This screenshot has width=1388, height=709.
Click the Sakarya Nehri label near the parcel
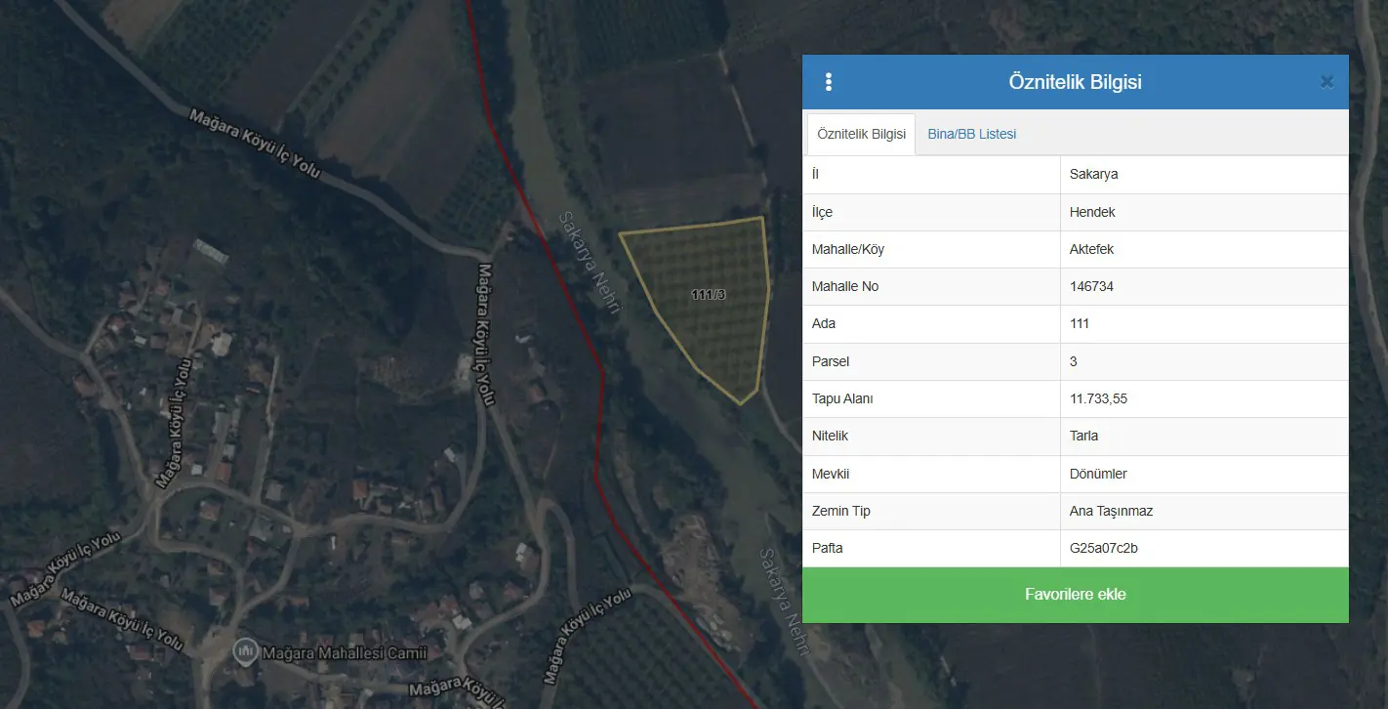point(590,261)
